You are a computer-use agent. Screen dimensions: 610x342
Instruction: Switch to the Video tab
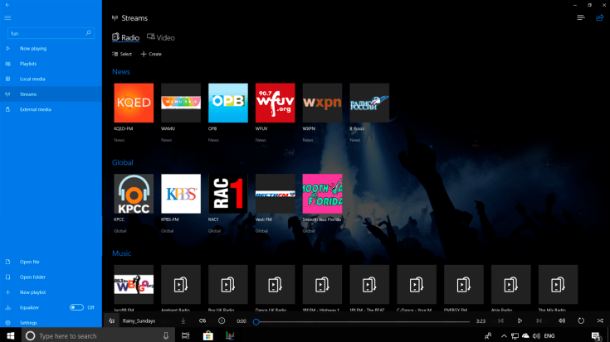click(161, 37)
